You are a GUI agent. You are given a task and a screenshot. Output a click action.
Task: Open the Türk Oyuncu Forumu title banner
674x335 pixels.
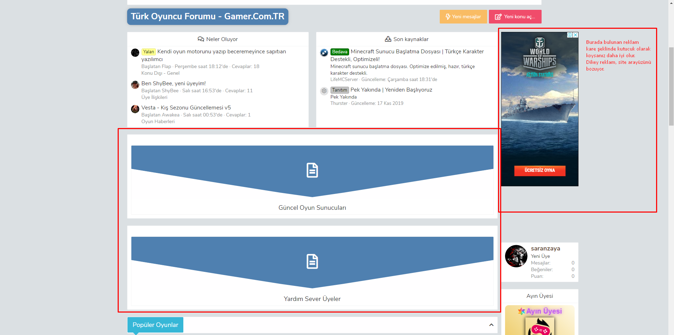pyautogui.click(x=208, y=16)
